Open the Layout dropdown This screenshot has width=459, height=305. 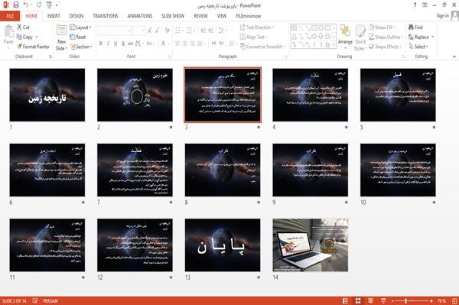pos(80,28)
